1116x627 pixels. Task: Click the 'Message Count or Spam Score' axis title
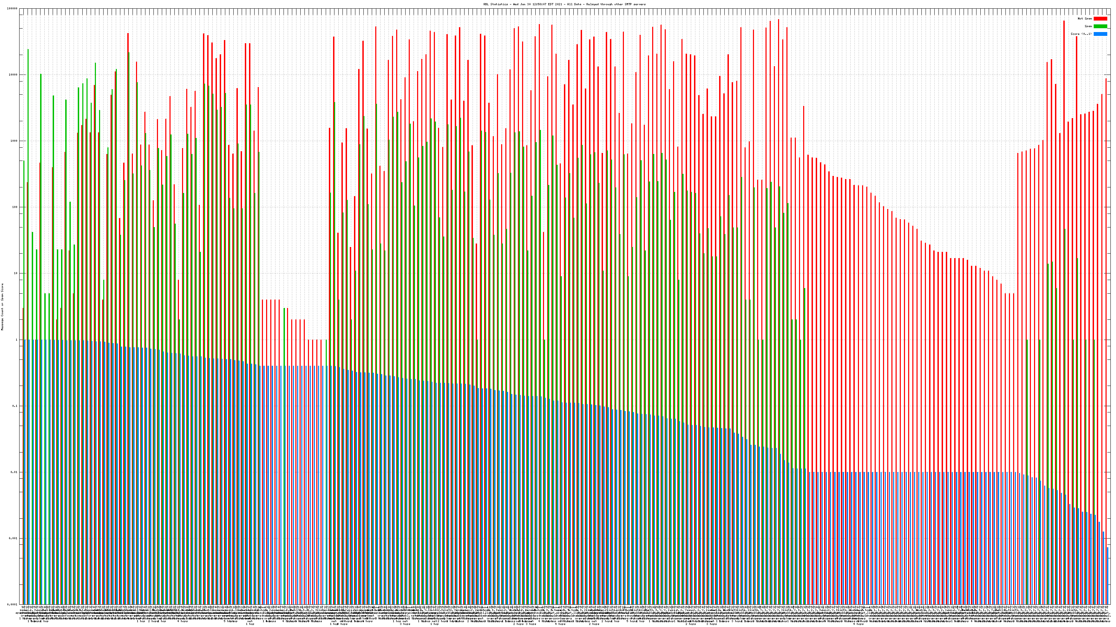click(x=2, y=307)
